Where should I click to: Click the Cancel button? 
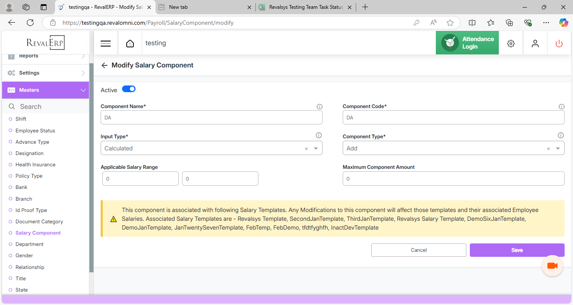[x=419, y=250]
